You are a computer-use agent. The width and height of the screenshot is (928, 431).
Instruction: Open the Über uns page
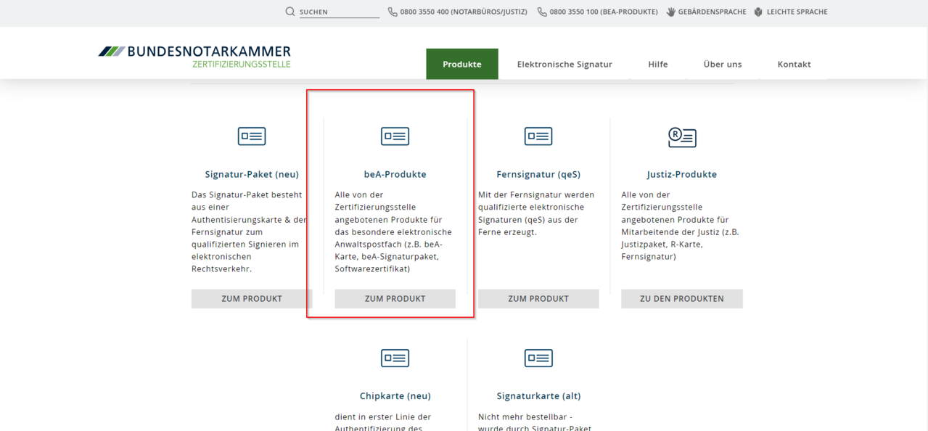722,64
